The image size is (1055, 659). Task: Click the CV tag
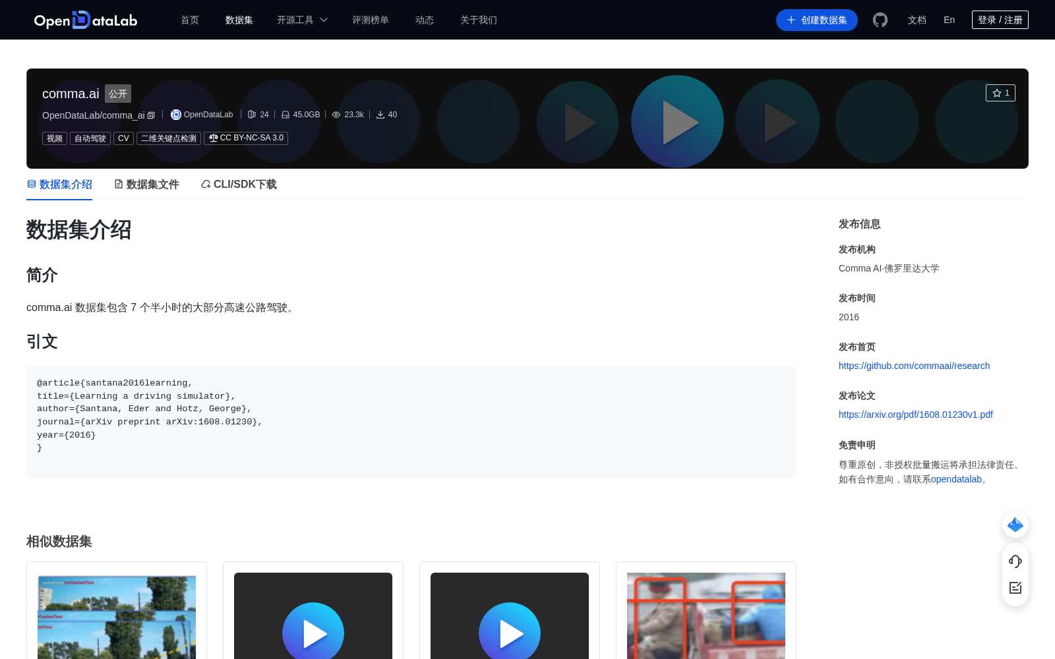coord(123,138)
